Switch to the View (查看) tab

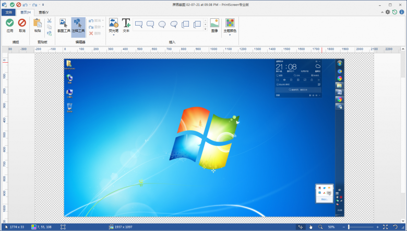(x=43, y=12)
